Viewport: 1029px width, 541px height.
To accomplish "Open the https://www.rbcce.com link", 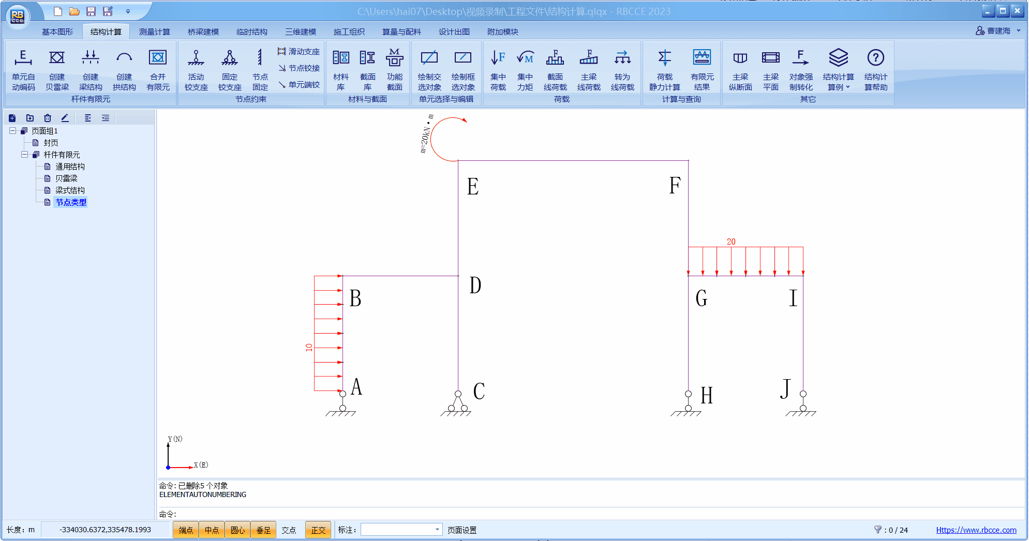I will pos(976,530).
